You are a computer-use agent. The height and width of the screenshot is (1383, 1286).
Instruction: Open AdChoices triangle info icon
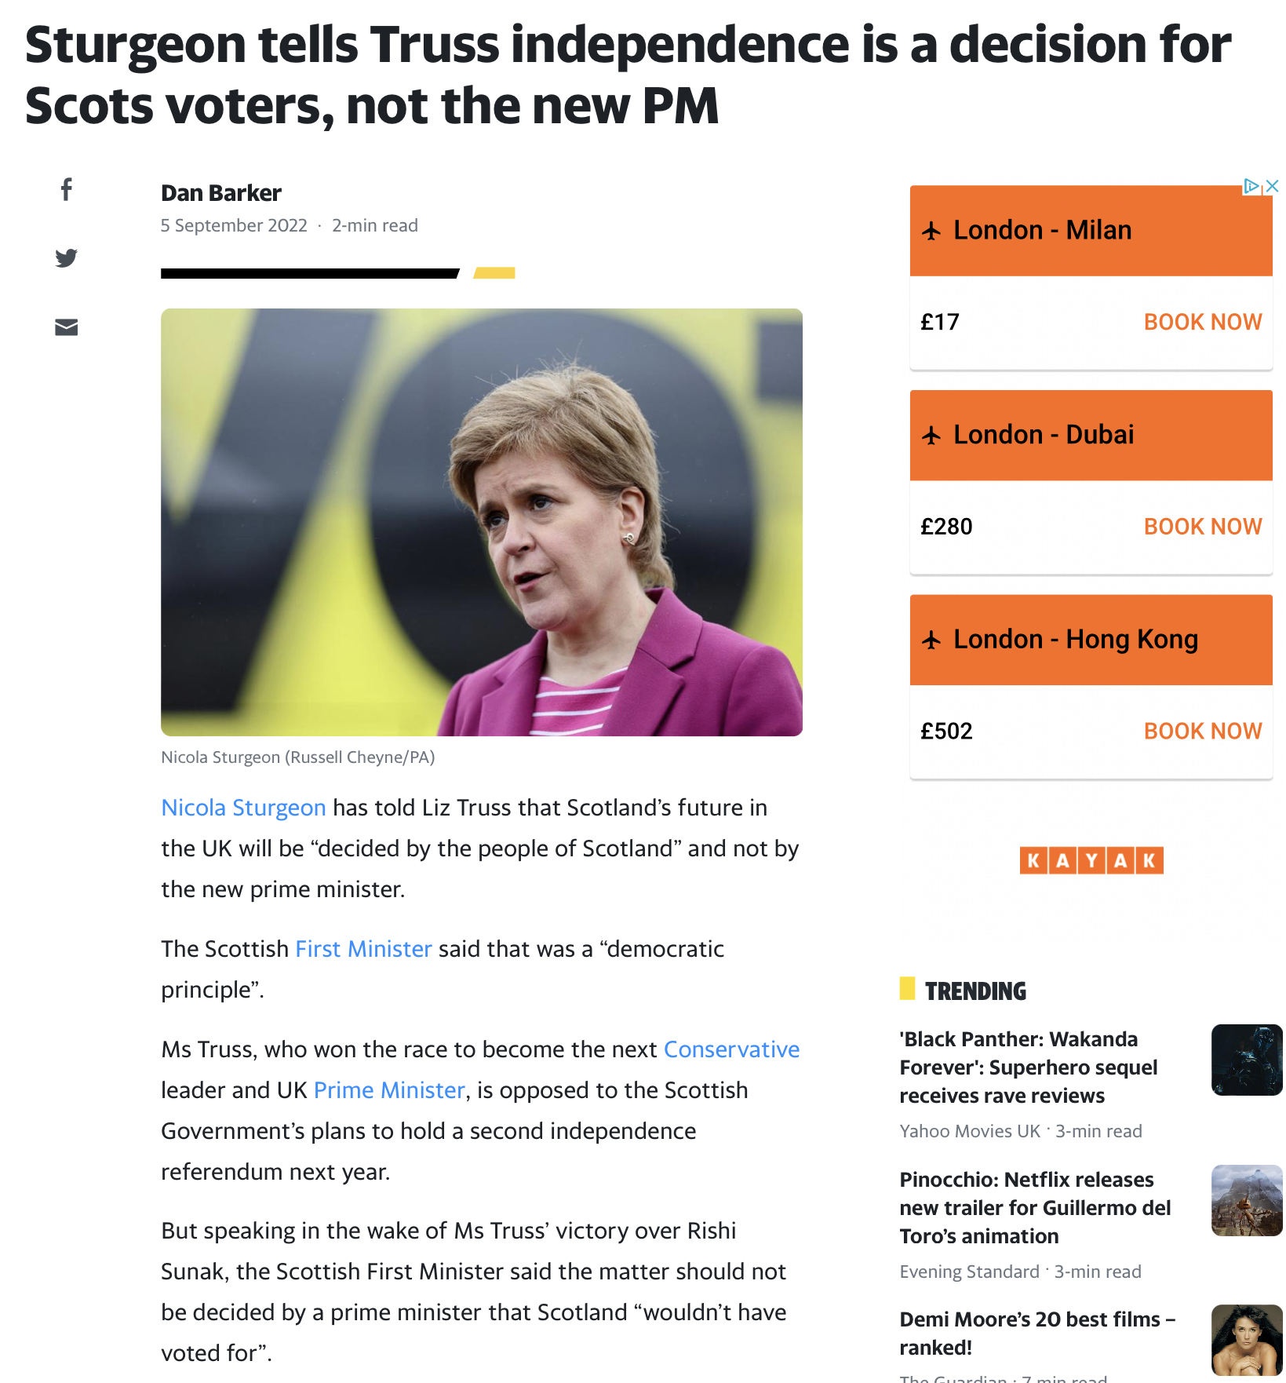(x=1251, y=186)
